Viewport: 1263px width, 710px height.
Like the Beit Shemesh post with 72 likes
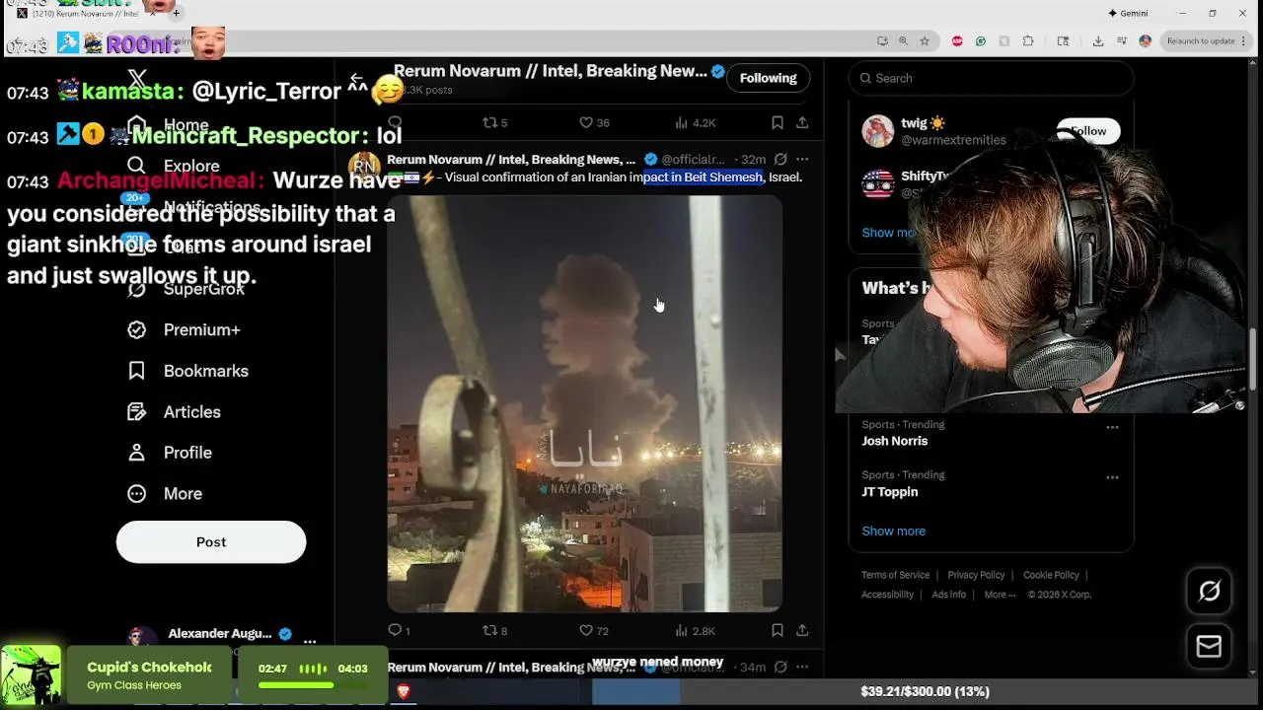pyautogui.click(x=594, y=630)
